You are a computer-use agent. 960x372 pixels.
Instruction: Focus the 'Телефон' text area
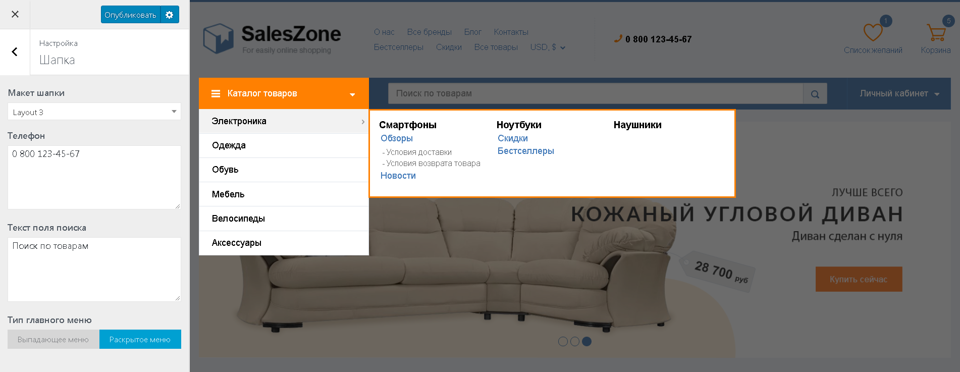(x=94, y=177)
